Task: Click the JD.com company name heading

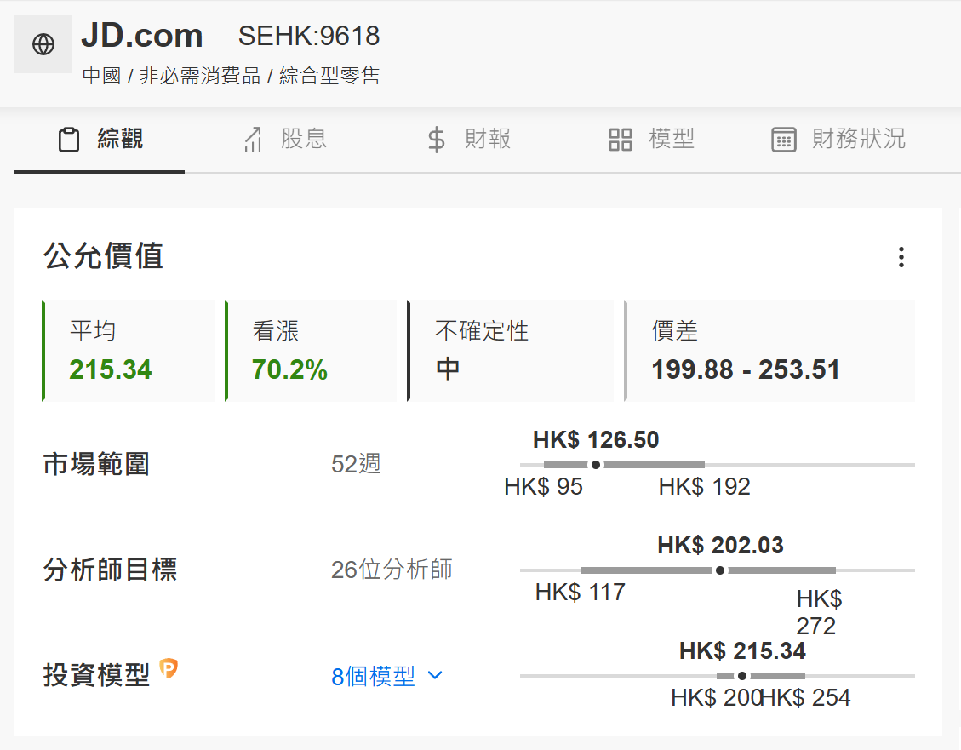Action: click(141, 36)
